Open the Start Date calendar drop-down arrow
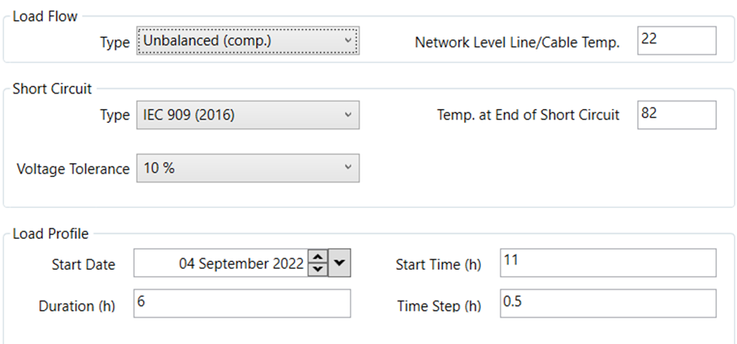The height and width of the screenshot is (344, 737). point(339,264)
